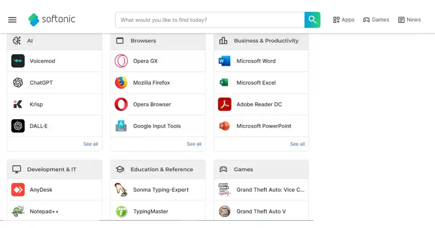Screen dimensions: 435x228
Task: Focus the search input field
Action: point(210,20)
